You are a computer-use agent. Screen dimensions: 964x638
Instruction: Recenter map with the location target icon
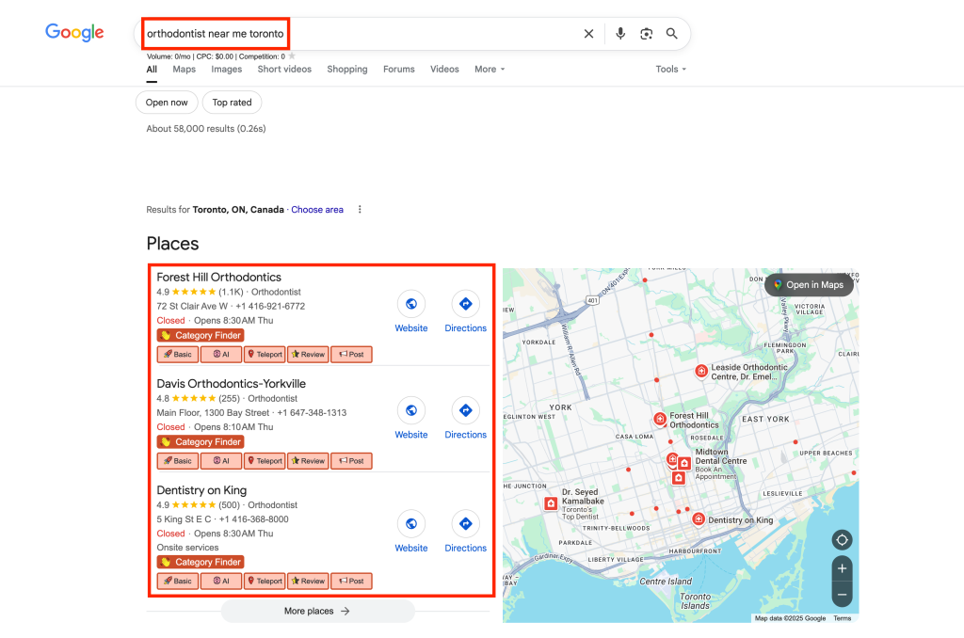[842, 539]
